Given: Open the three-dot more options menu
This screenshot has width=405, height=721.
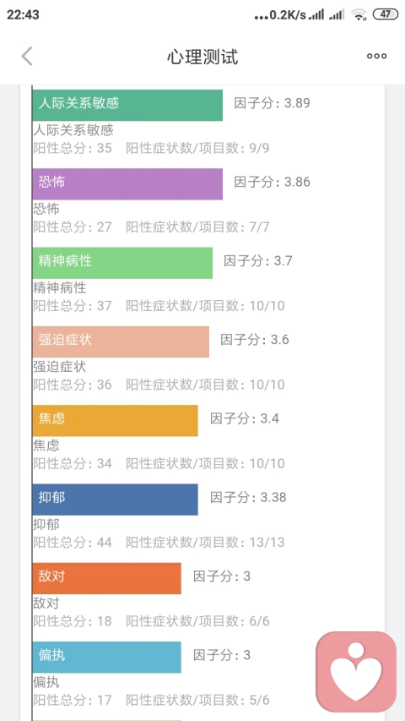Looking at the screenshot, I should tap(376, 56).
